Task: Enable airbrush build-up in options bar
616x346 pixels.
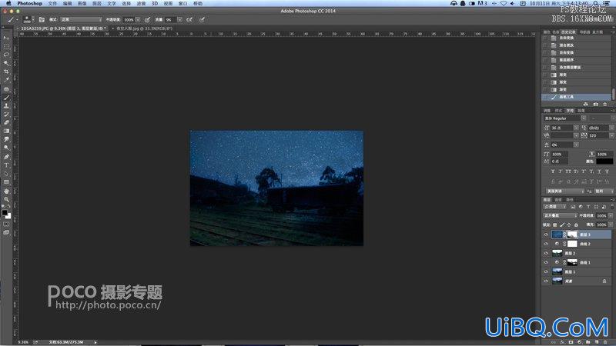Action: pos(189,19)
